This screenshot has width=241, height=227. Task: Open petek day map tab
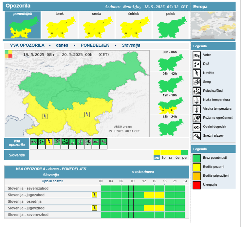pyautogui.click(x=171, y=25)
